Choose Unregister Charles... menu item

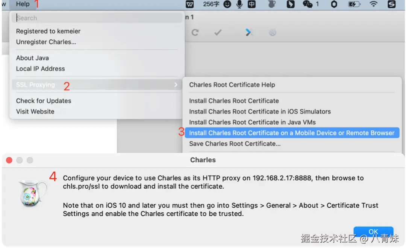pos(46,42)
